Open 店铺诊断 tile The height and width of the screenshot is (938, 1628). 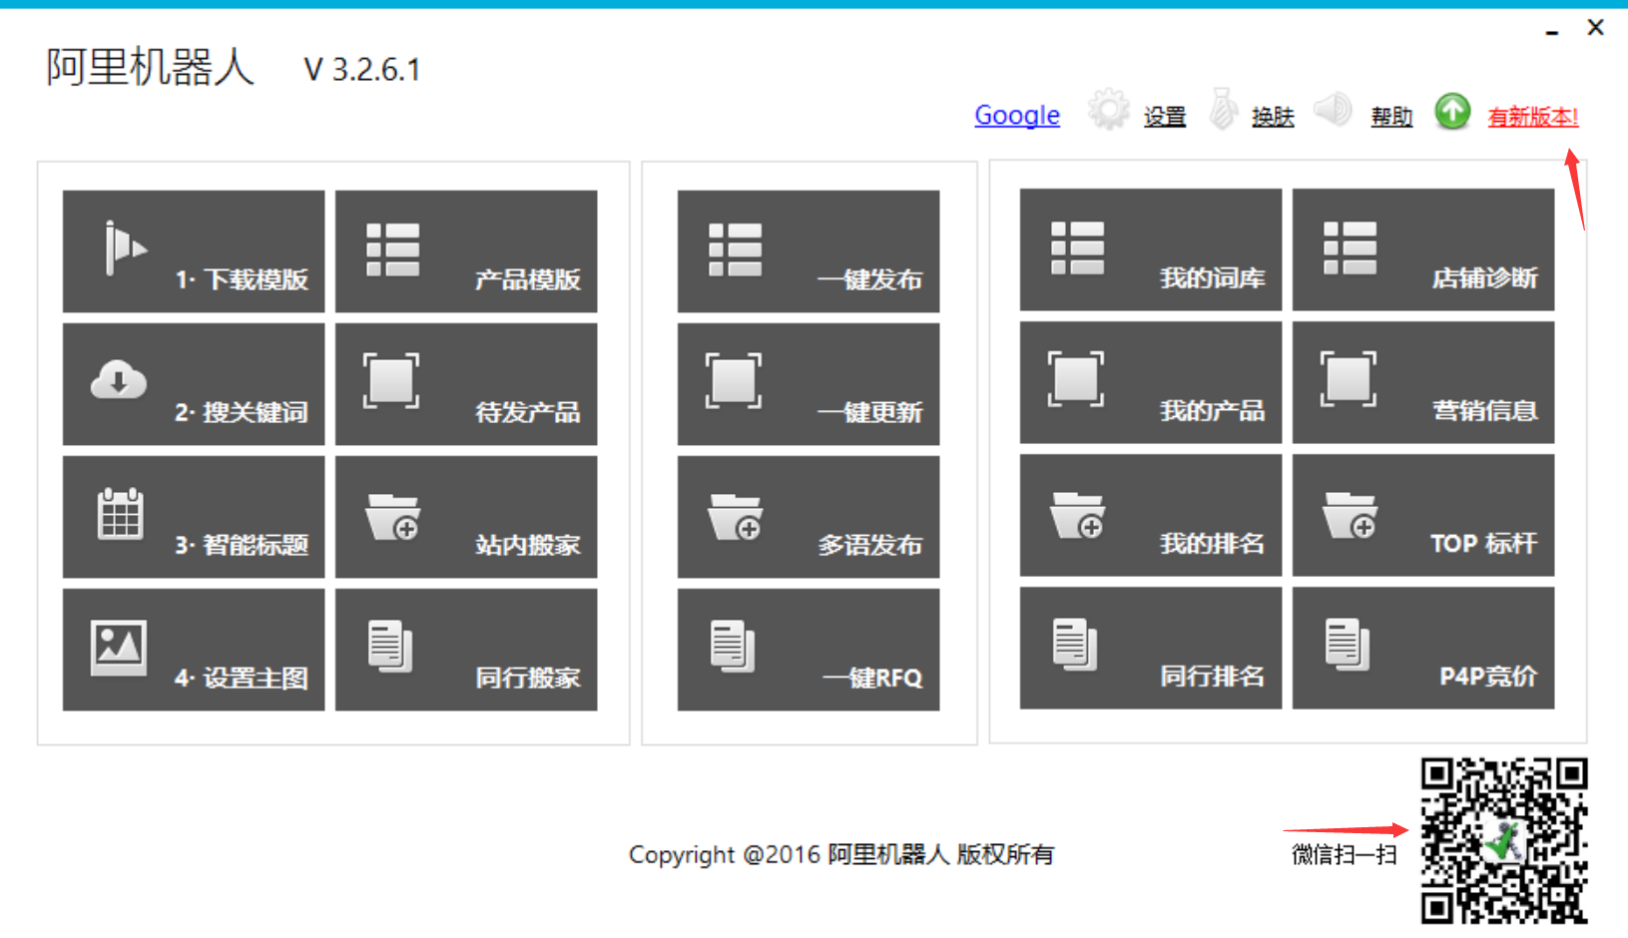1423,249
